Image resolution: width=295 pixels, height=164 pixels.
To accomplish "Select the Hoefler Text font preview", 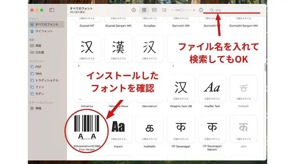I will coord(212,89).
